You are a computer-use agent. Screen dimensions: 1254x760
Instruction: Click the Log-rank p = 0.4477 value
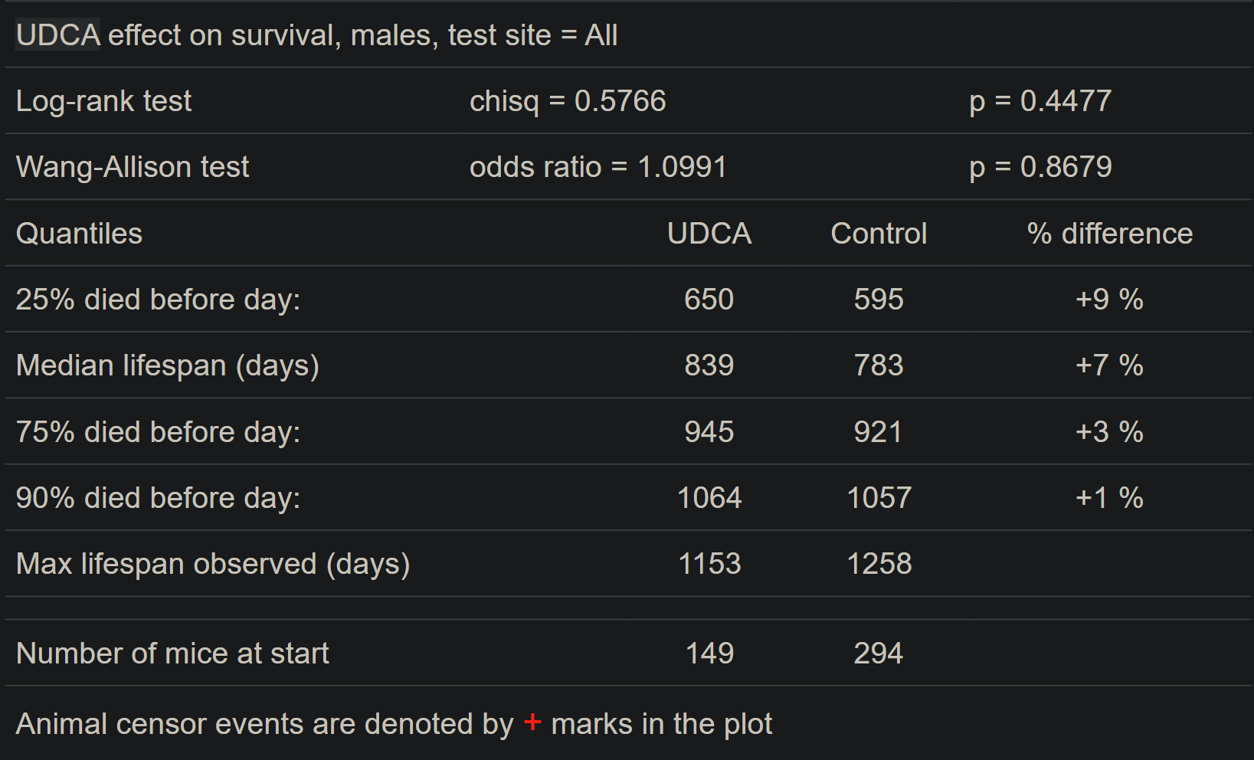pos(1040,101)
